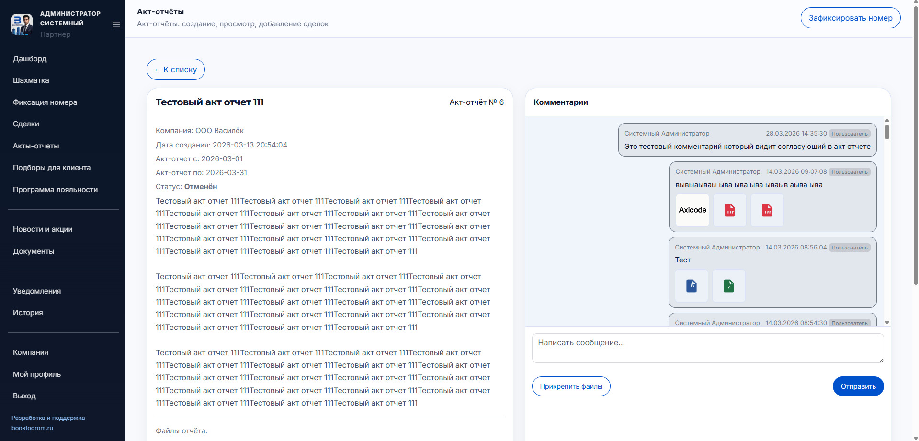Focus the Написать сообщение text field

tap(707, 348)
